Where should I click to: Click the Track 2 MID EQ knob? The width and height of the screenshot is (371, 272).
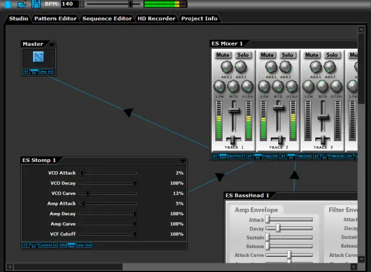click(x=278, y=86)
